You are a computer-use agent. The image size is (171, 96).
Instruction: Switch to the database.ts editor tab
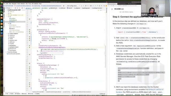click(37, 8)
